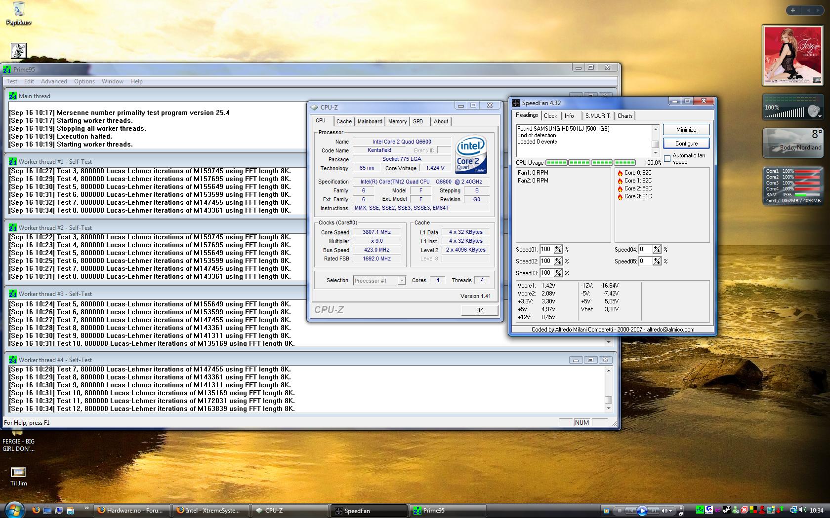Click the Fergie album art gadget in sidebar
Screen dimensions: 830x518
coord(793,55)
